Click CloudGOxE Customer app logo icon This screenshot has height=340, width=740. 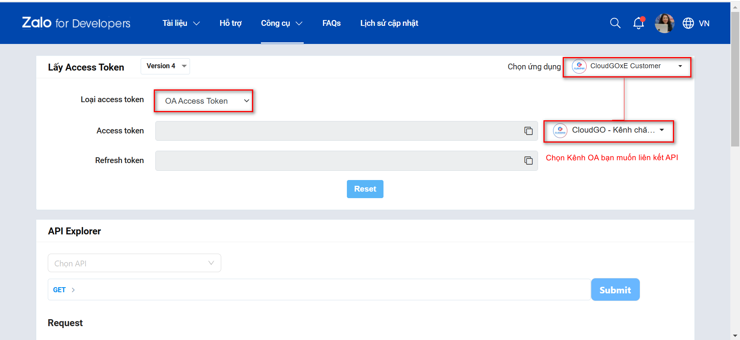click(x=579, y=66)
